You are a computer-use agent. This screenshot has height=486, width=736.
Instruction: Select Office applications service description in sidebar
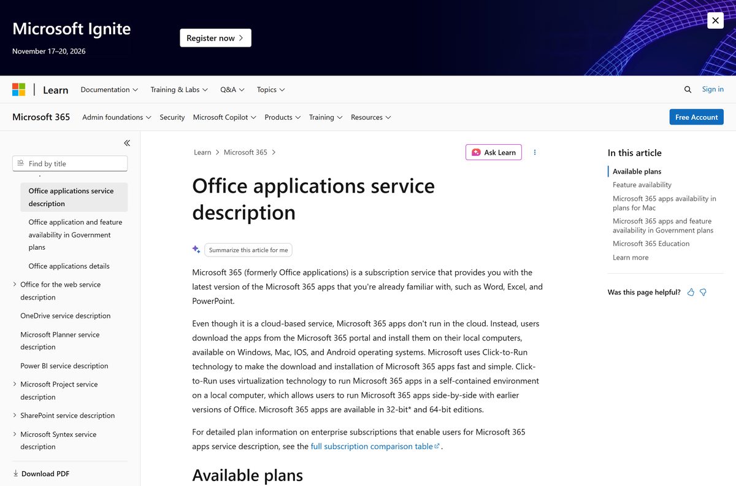click(x=74, y=197)
